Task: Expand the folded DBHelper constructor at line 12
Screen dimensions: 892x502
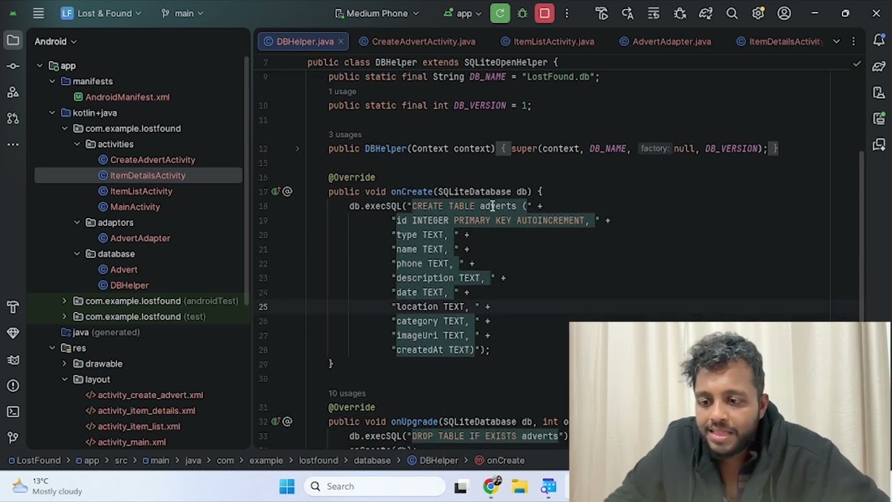Action: tap(298, 149)
